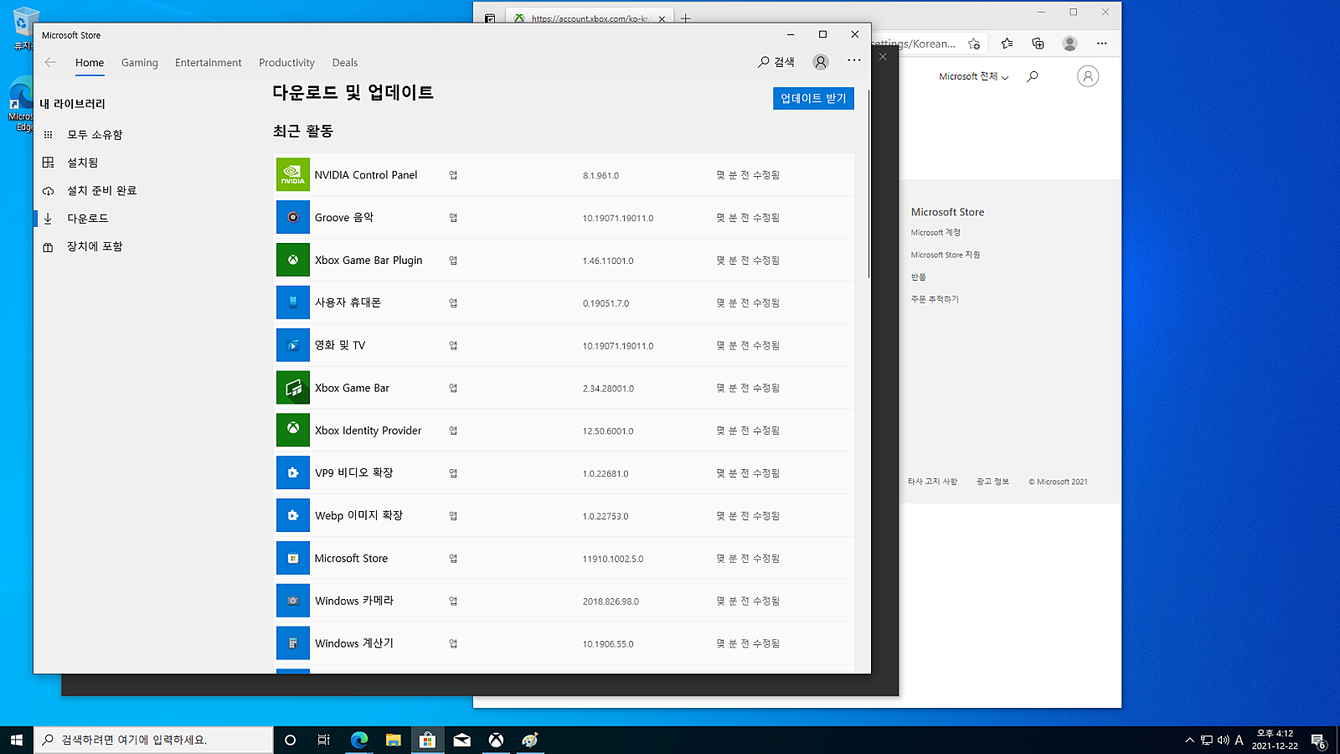The height and width of the screenshot is (754, 1340).
Task: Switch to the Gaming tab
Action: pyautogui.click(x=140, y=63)
